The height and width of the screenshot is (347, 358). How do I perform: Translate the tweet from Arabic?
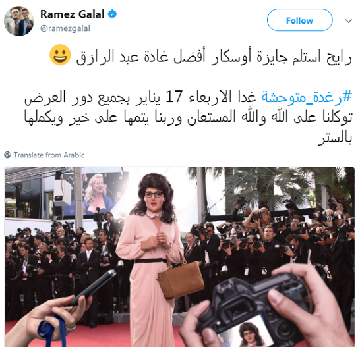49,155
